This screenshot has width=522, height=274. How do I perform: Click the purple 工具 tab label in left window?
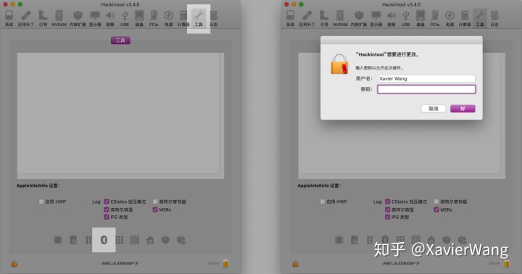pyautogui.click(x=120, y=41)
